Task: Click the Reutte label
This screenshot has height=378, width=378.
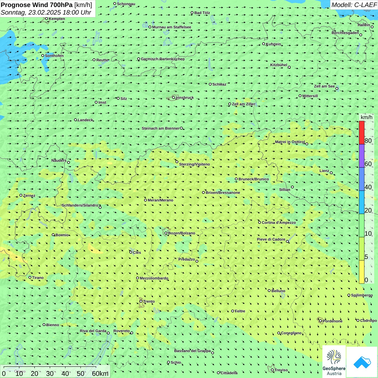Action: click(102, 60)
